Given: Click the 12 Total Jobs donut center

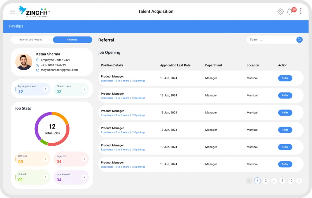Looking at the screenshot, I should tap(52, 129).
